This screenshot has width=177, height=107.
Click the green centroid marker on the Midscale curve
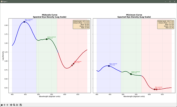click(x=47, y=39)
